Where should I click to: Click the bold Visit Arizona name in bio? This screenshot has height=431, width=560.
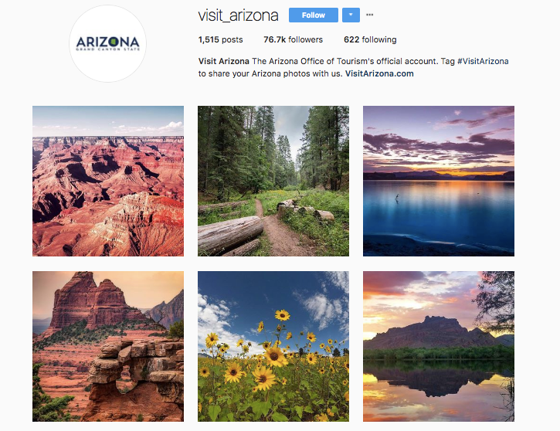click(x=223, y=61)
